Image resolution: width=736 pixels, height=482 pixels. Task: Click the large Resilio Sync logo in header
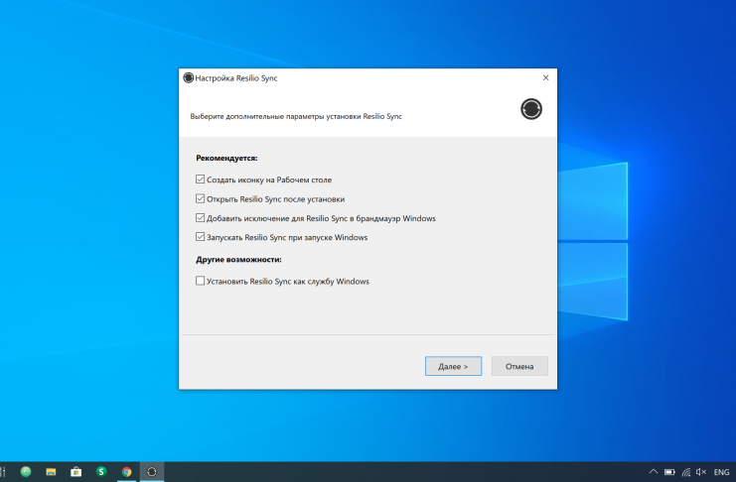pos(530,109)
